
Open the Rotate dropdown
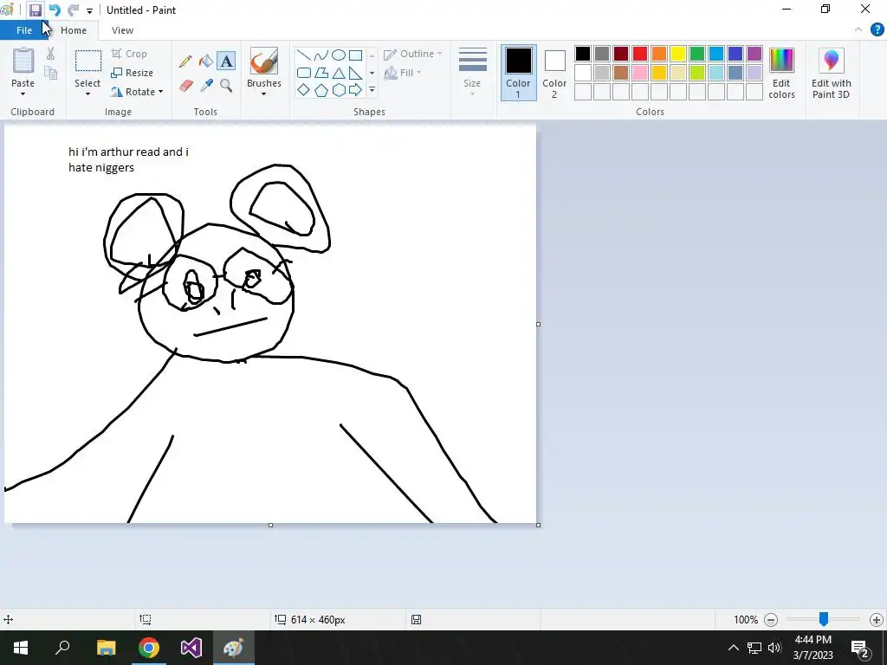click(137, 92)
